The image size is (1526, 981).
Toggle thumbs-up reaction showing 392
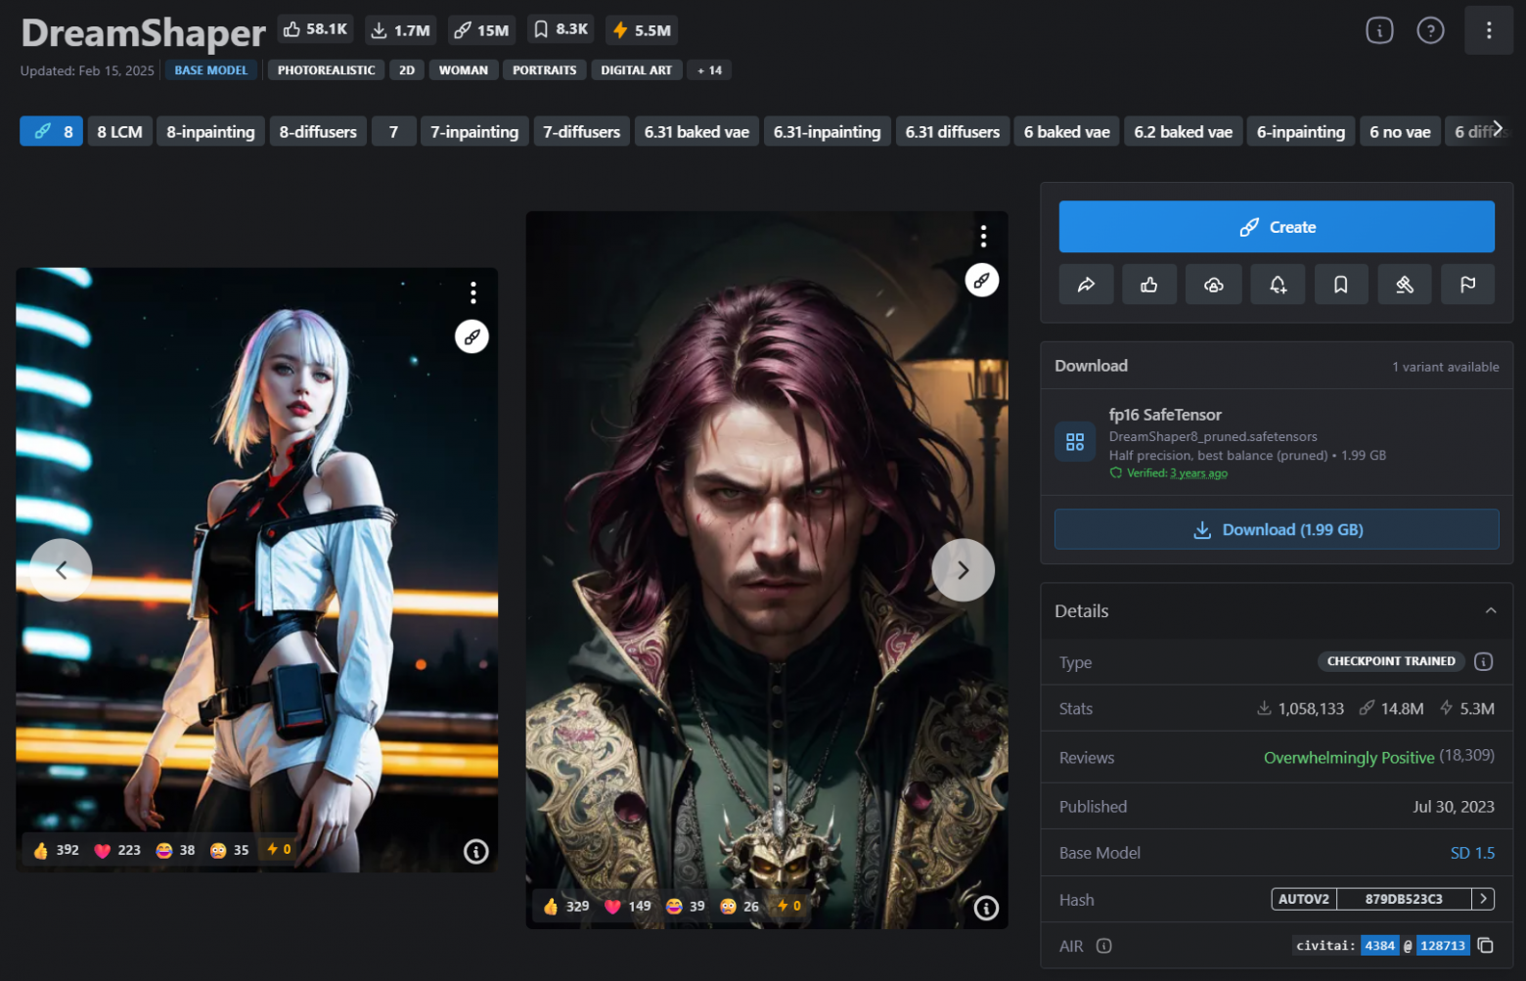(x=56, y=850)
